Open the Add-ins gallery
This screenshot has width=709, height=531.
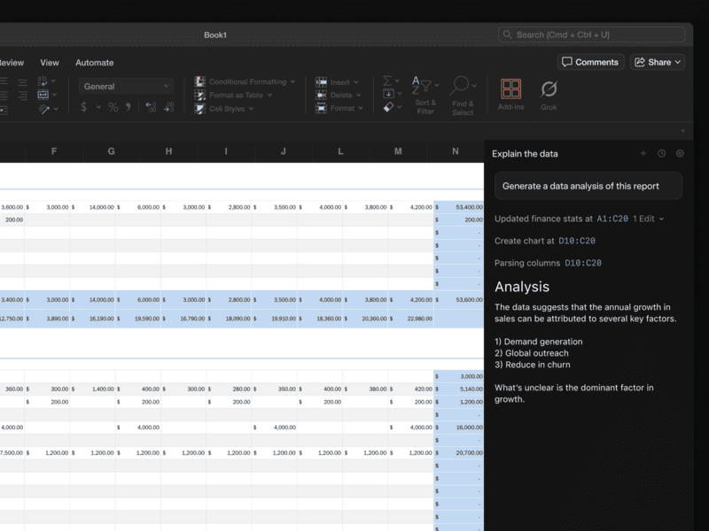(x=511, y=96)
